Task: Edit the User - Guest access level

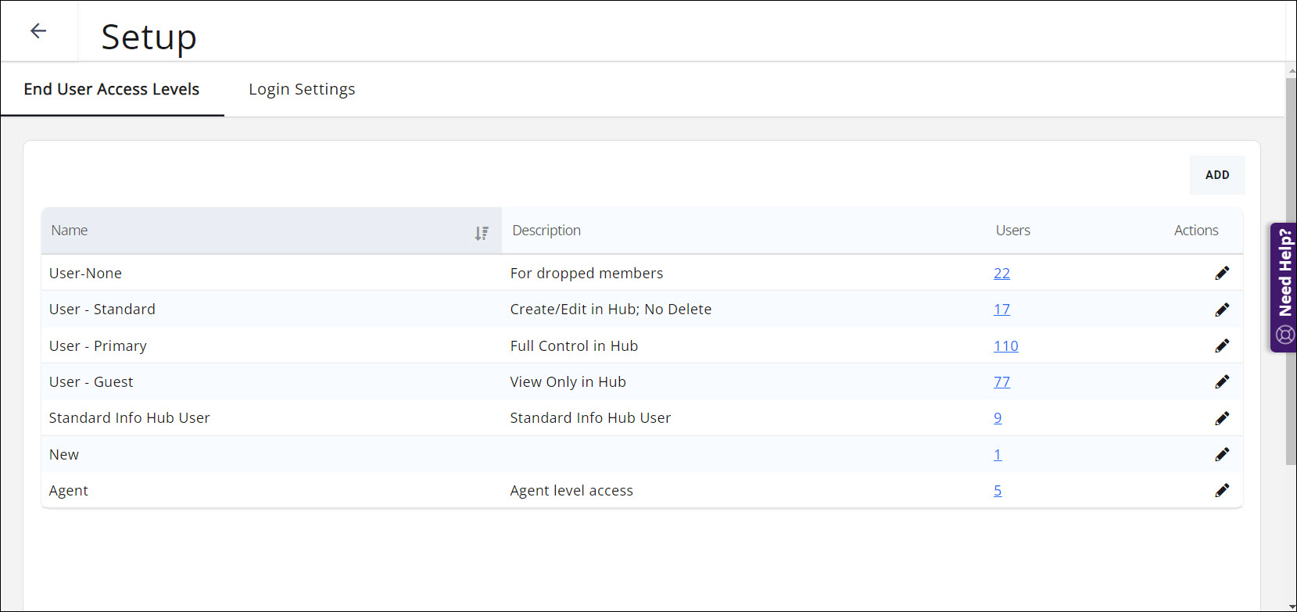Action: click(x=1224, y=381)
